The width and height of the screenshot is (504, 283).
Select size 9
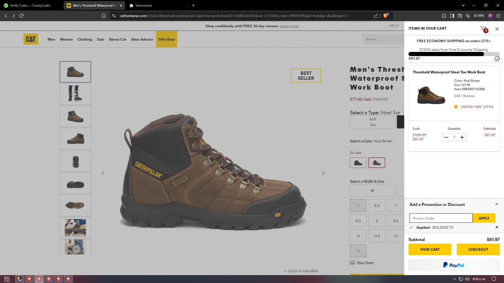coord(377,221)
